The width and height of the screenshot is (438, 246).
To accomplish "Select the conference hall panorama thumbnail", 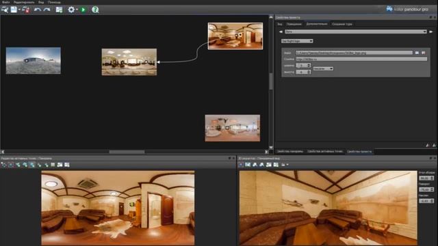I will coord(129,62).
